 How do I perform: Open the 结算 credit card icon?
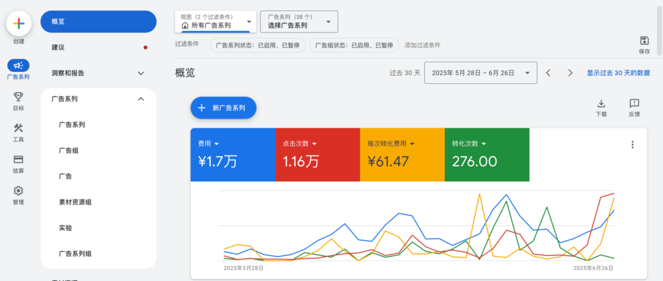click(18, 159)
